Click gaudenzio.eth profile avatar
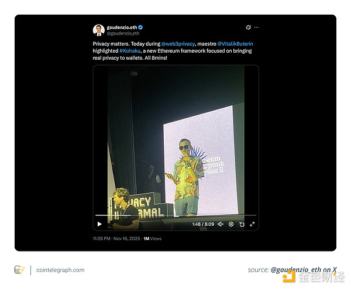The image size is (351, 289). click(x=98, y=30)
